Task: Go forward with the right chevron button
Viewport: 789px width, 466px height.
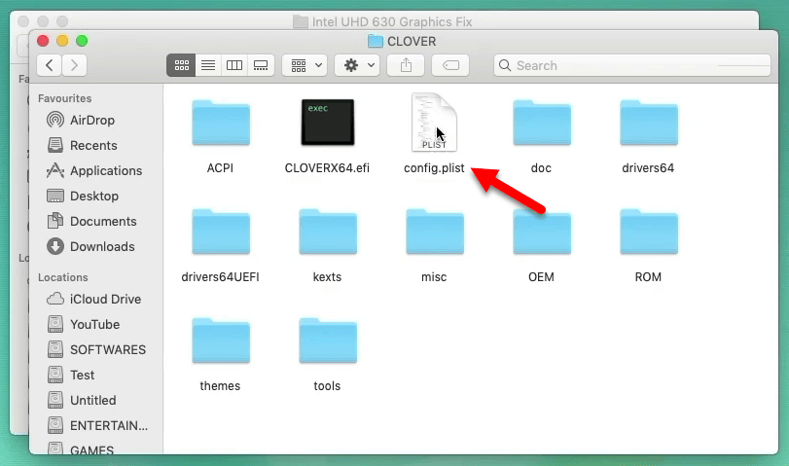Action: pos(74,65)
